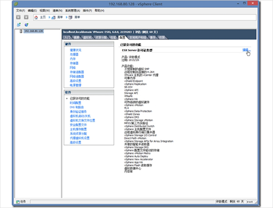Viewport: 273px width, 208px height.
Task: Open the 主机缓存配置 software link
Action: pos(78,129)
